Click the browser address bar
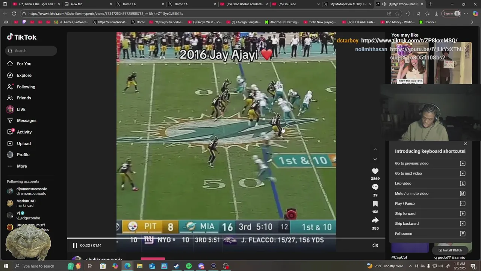The height and width of the screenshot is (271, 481). tap(203, 14)
